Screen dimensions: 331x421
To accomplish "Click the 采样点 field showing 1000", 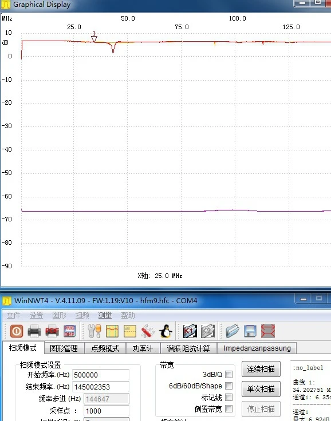I will coord(107,411).
